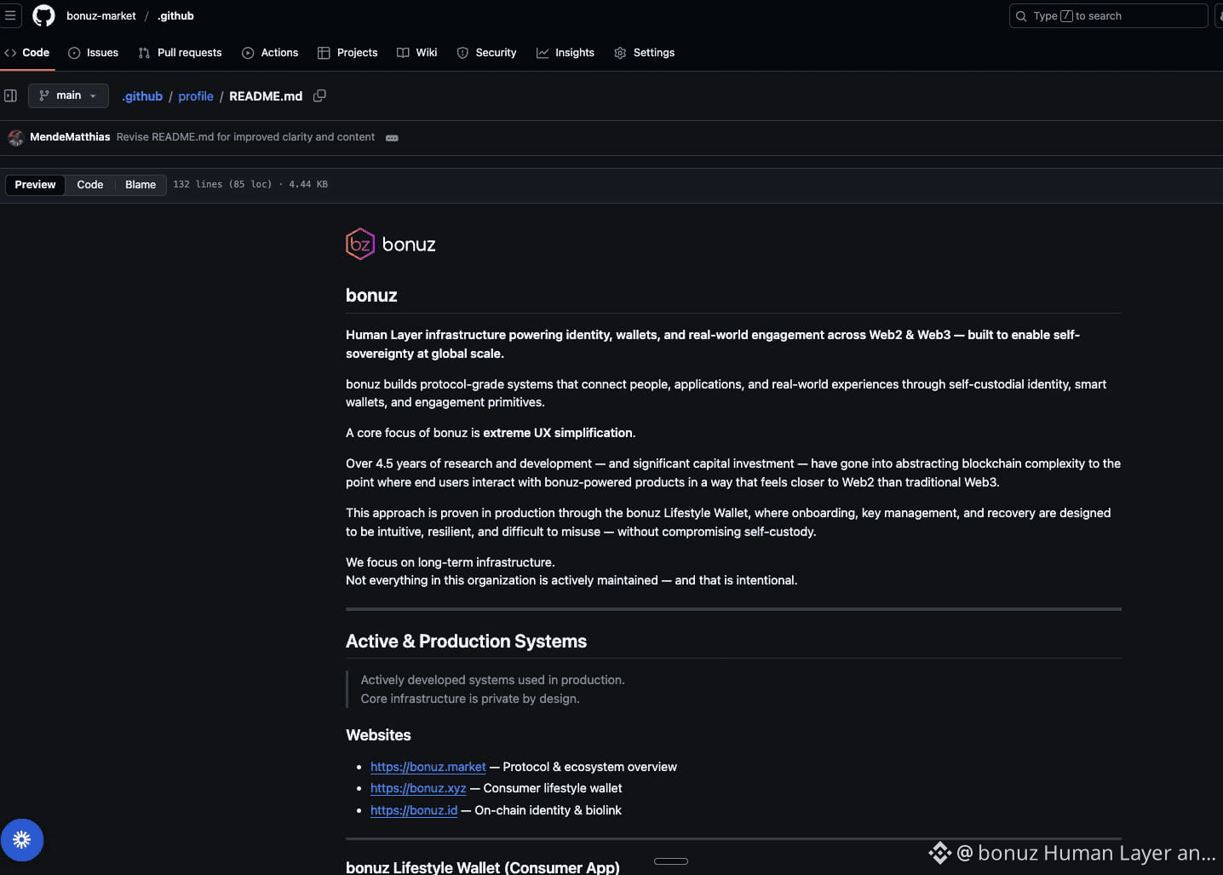
Task: Click the 132 lines file info text
Action: 250,184
